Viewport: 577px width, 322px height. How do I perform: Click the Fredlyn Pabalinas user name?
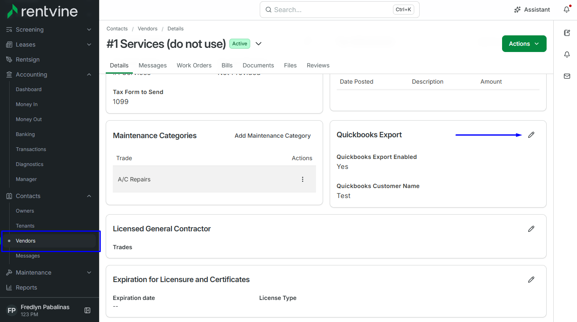tap(45, 307)
